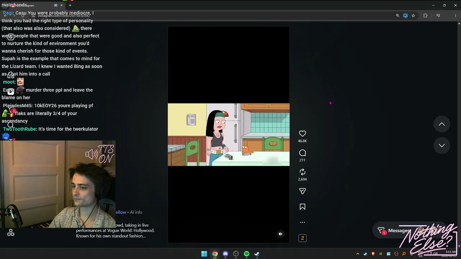This screenshot has width=461, height=259.
Task: Open the Messages panel button
Action: tap(409, 231)
